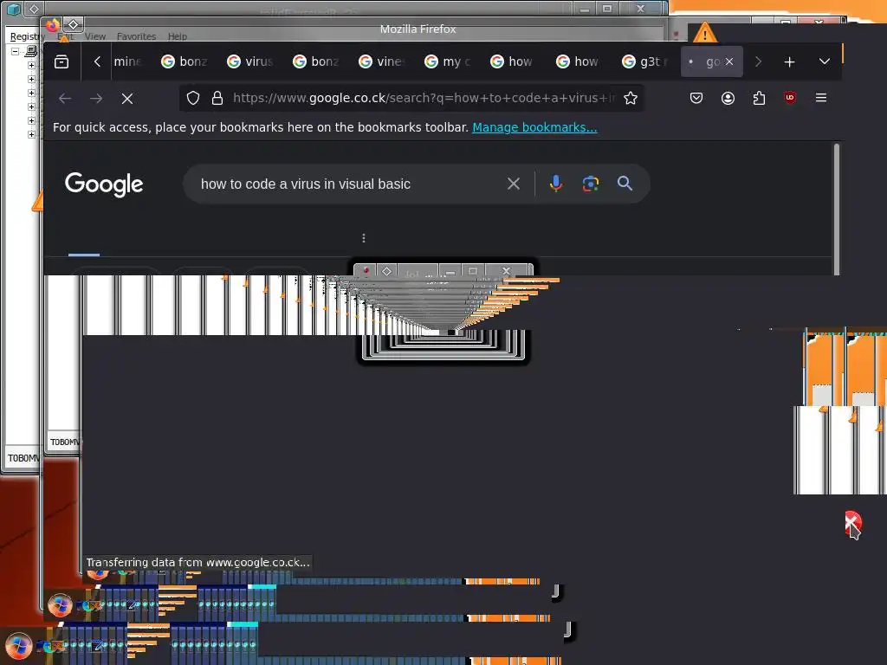Open Help menu in Registry window
The image size is (887, 665).
(x=177, y=36)
